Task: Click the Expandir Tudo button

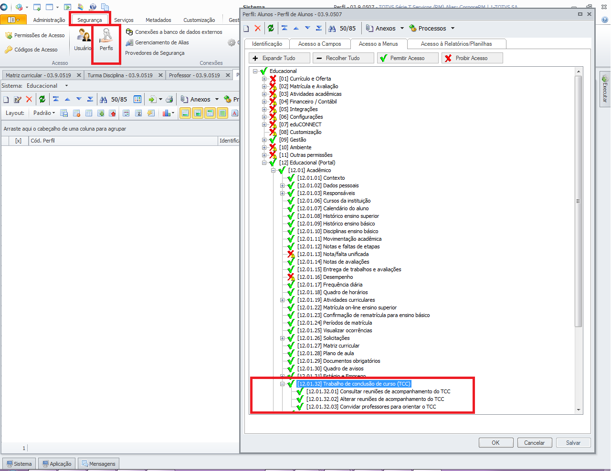Action: tap(279, 58)
